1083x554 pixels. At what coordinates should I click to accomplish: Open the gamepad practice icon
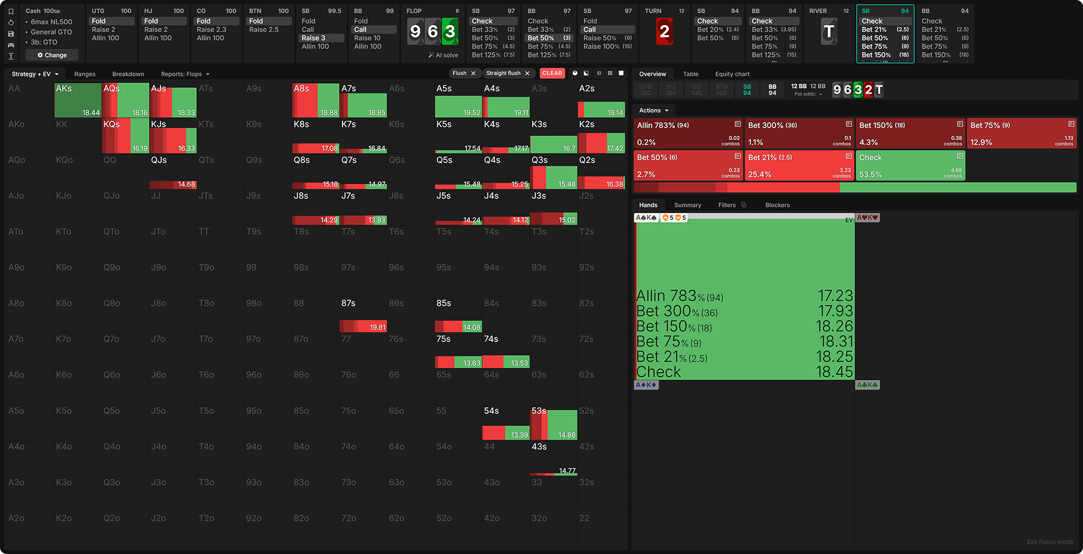[x=11, y=45]
